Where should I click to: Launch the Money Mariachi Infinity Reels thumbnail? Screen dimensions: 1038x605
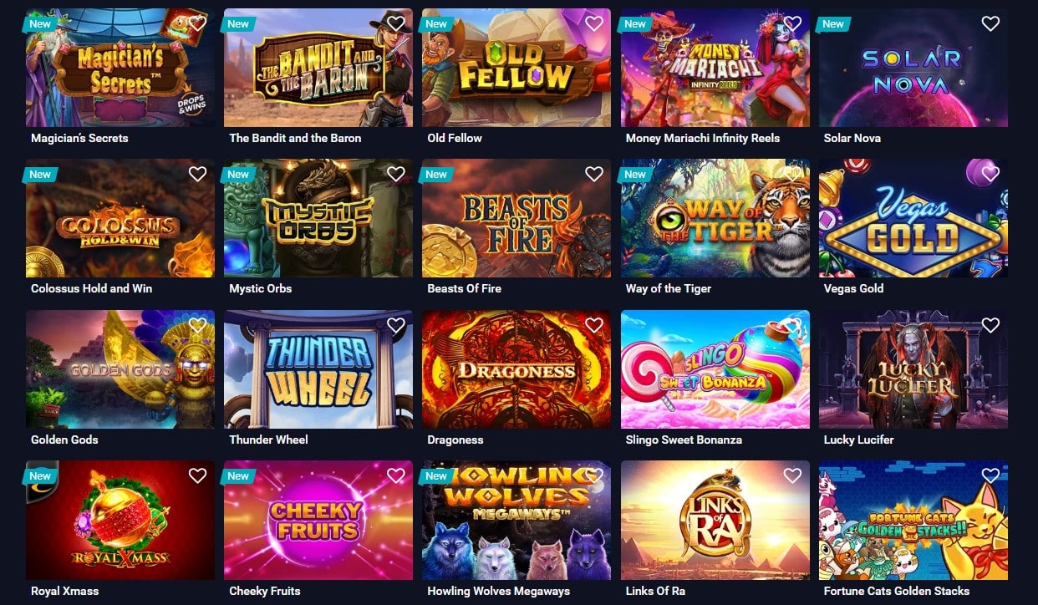[x=715, y=68]
